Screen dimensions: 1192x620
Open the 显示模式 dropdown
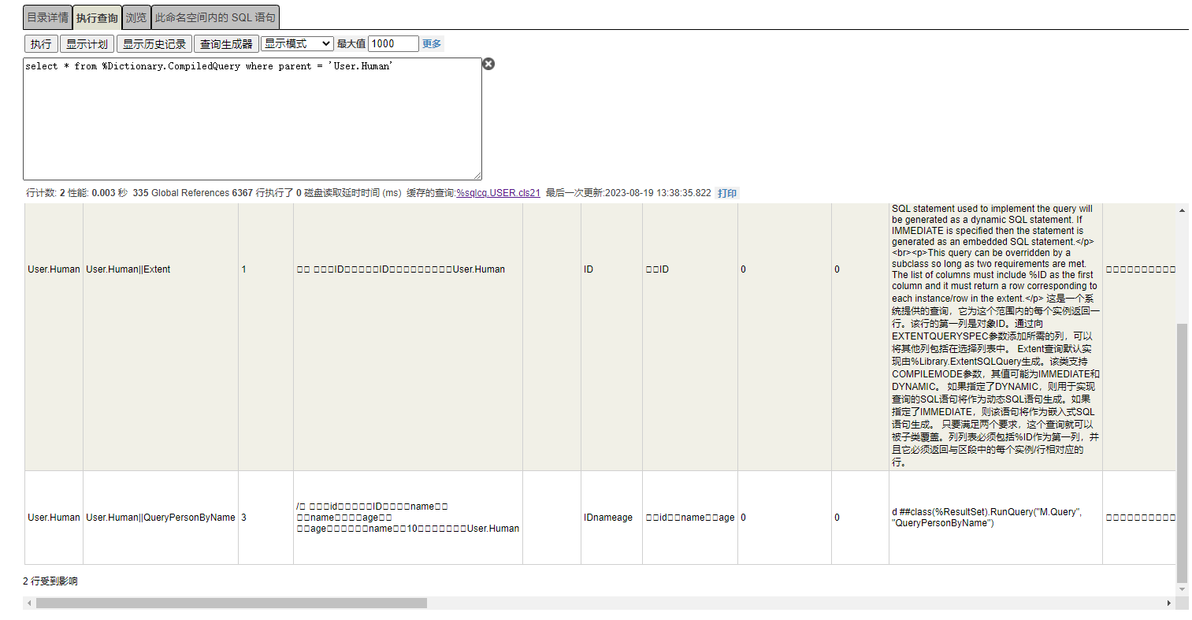pos(297,43)
